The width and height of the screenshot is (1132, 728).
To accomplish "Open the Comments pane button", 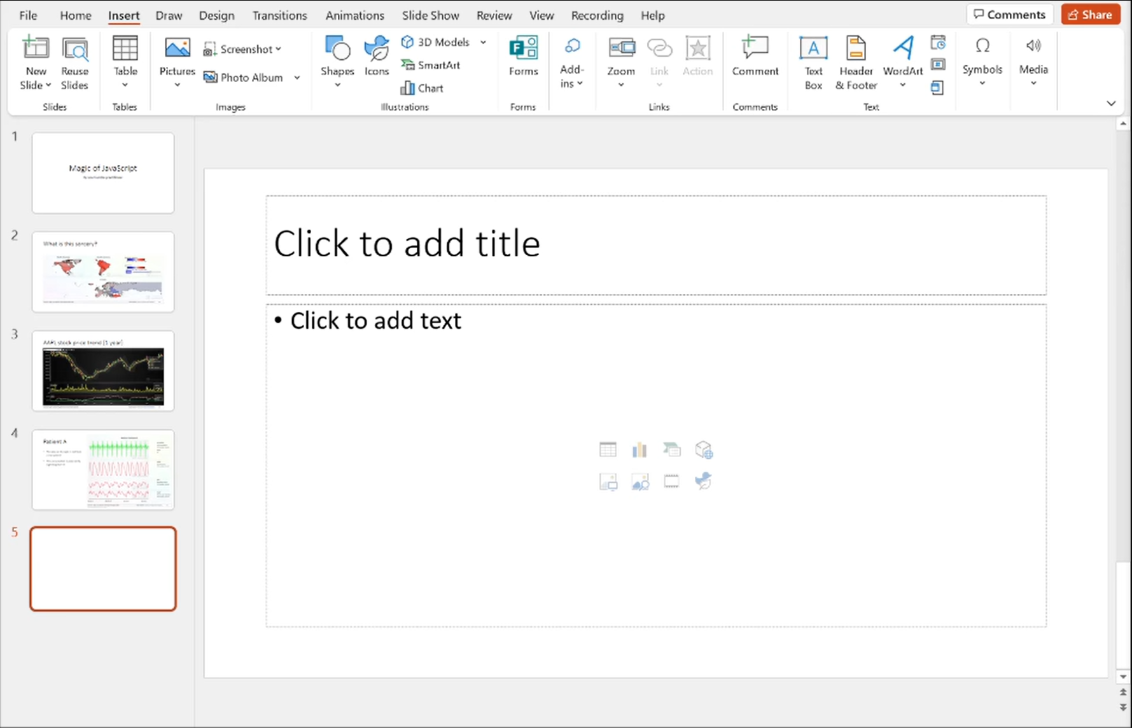I will point(1009,15).
